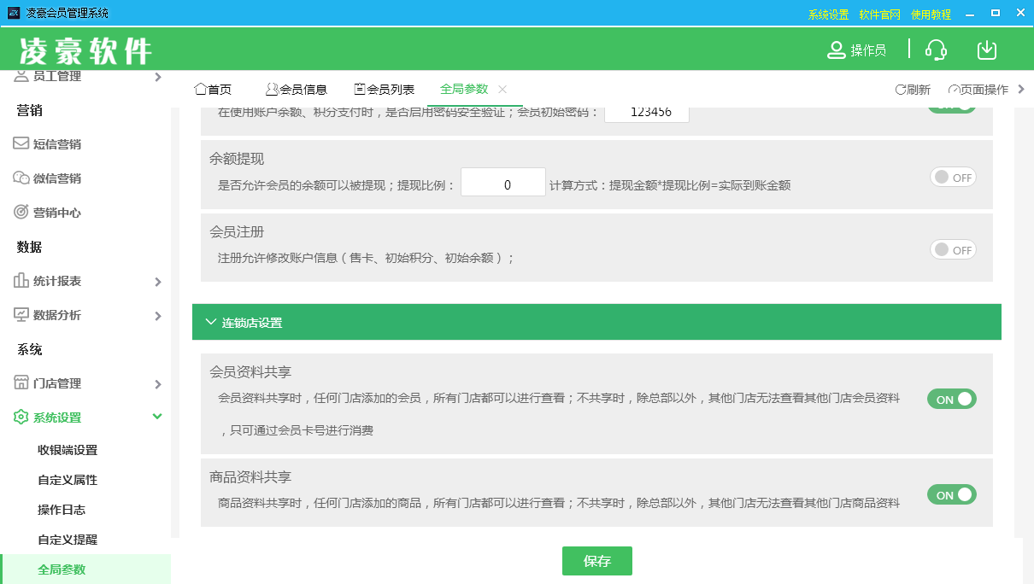
Task: Enable the balance withdrawal (余额提现) toggle
Action: 953,177
